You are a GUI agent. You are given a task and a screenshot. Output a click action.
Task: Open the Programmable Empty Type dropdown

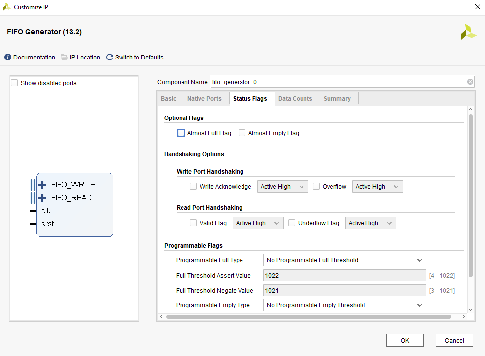pos(344,305)
